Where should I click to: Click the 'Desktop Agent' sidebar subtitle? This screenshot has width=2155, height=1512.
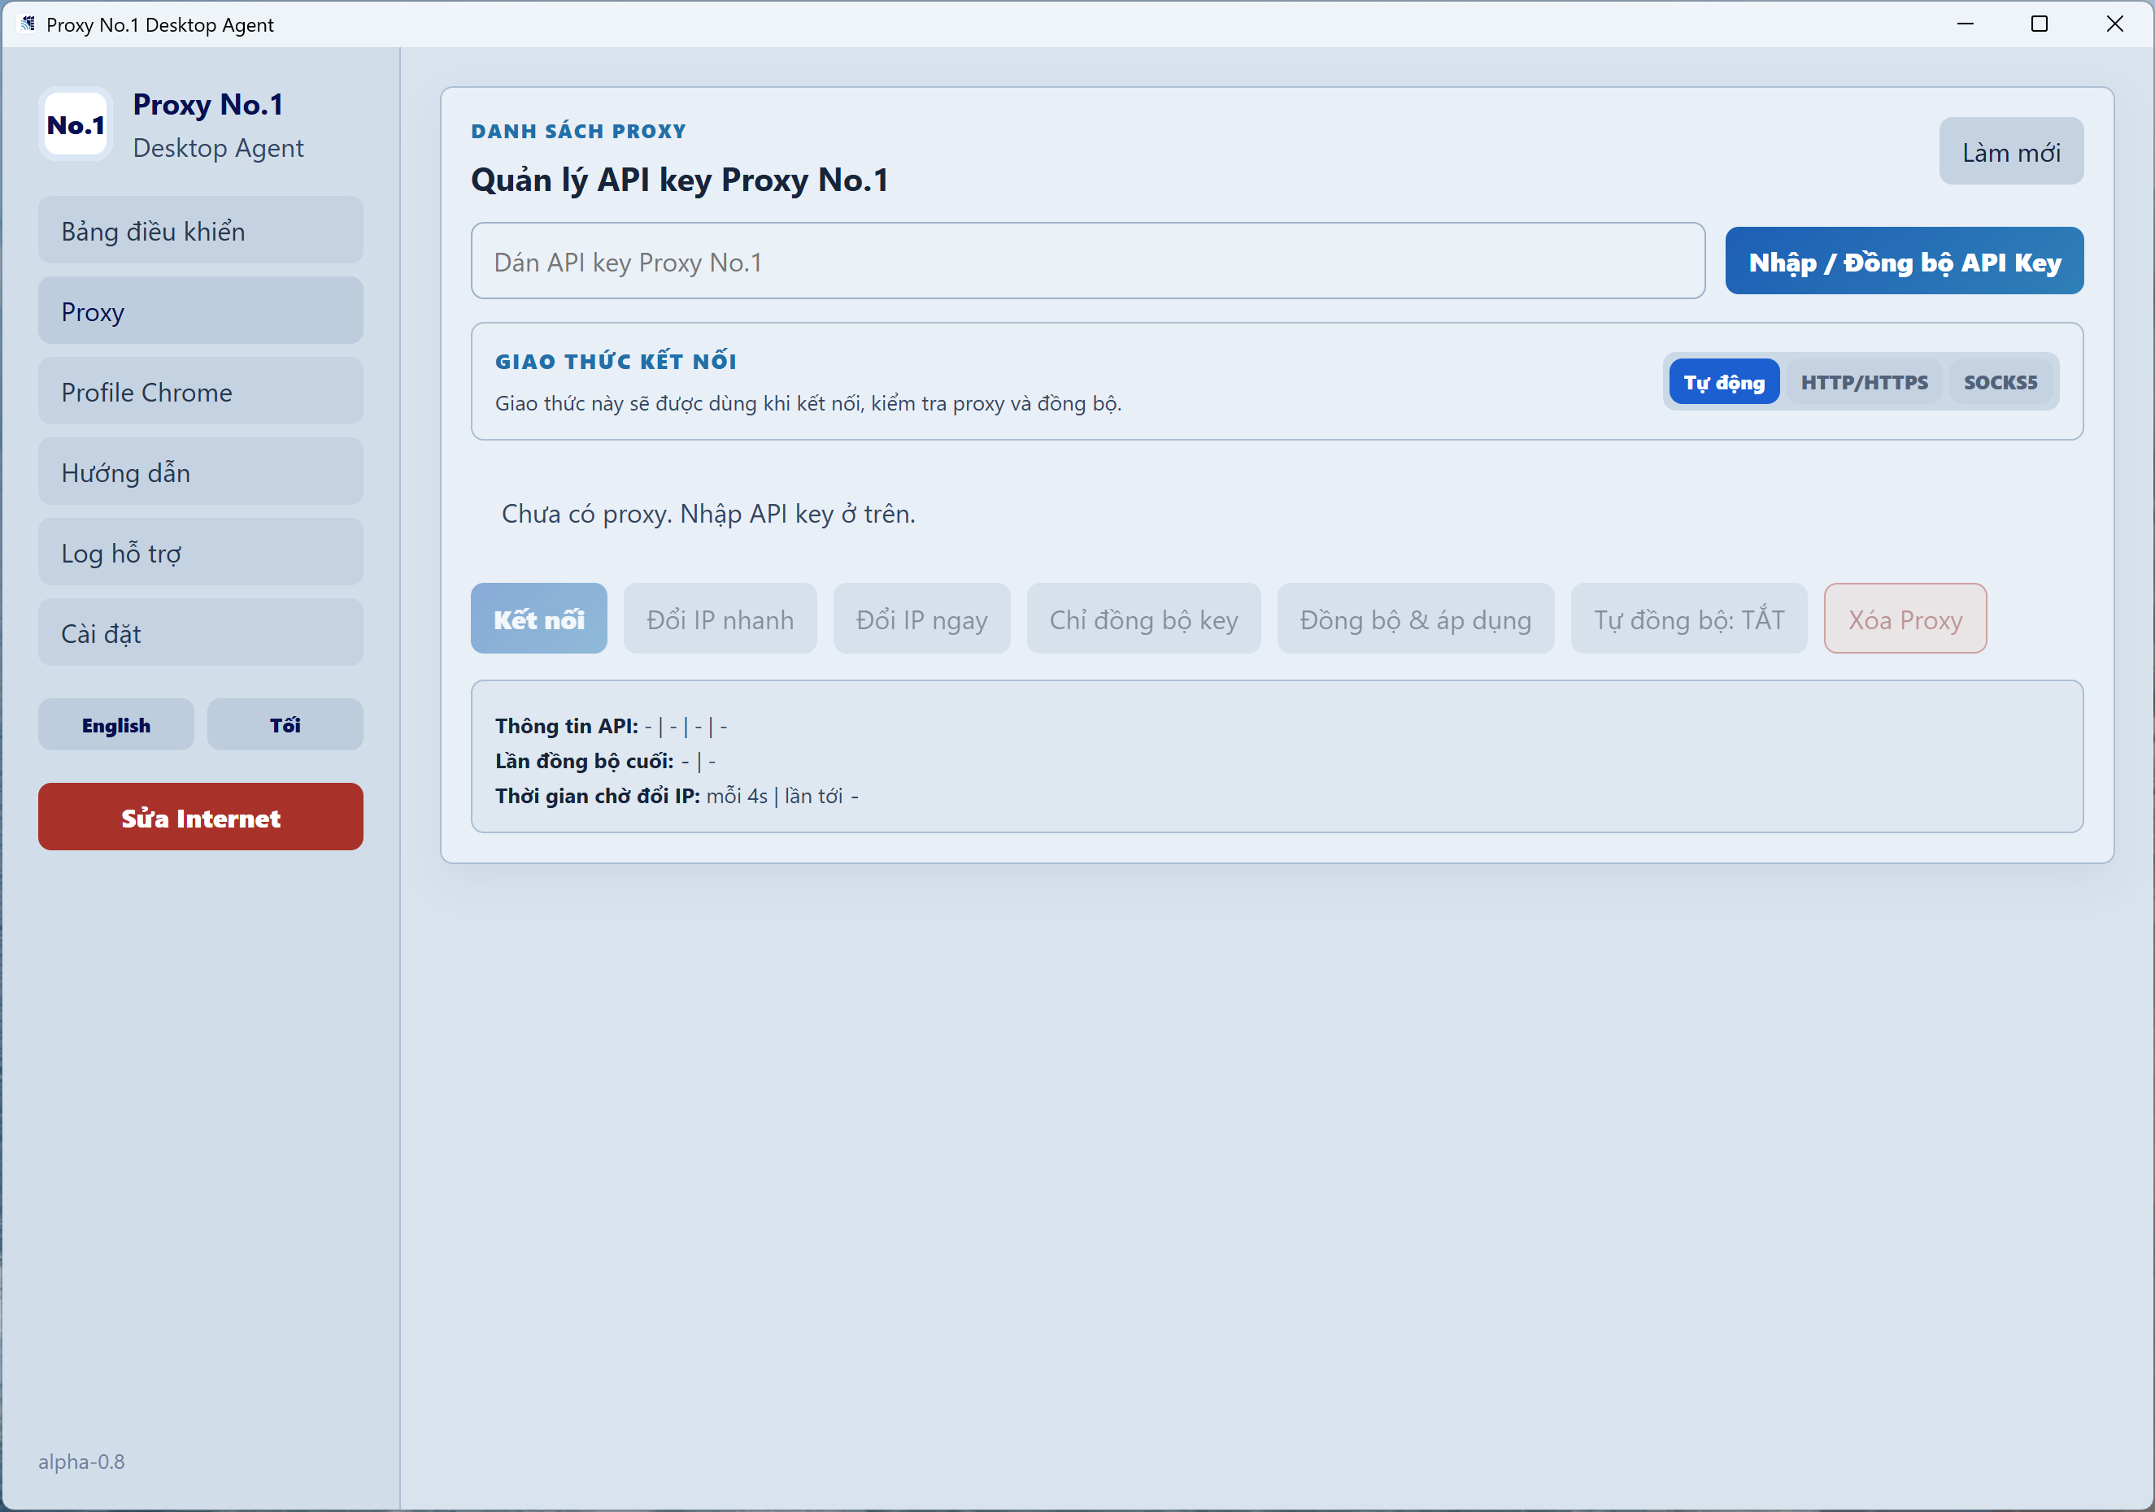click(219, 148)
